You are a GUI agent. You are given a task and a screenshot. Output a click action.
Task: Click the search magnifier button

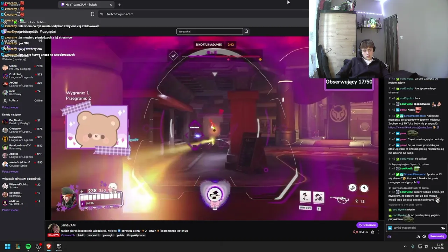pos(246,31)
